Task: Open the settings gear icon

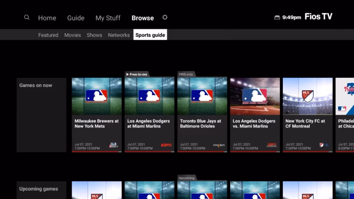Action: 165,17
